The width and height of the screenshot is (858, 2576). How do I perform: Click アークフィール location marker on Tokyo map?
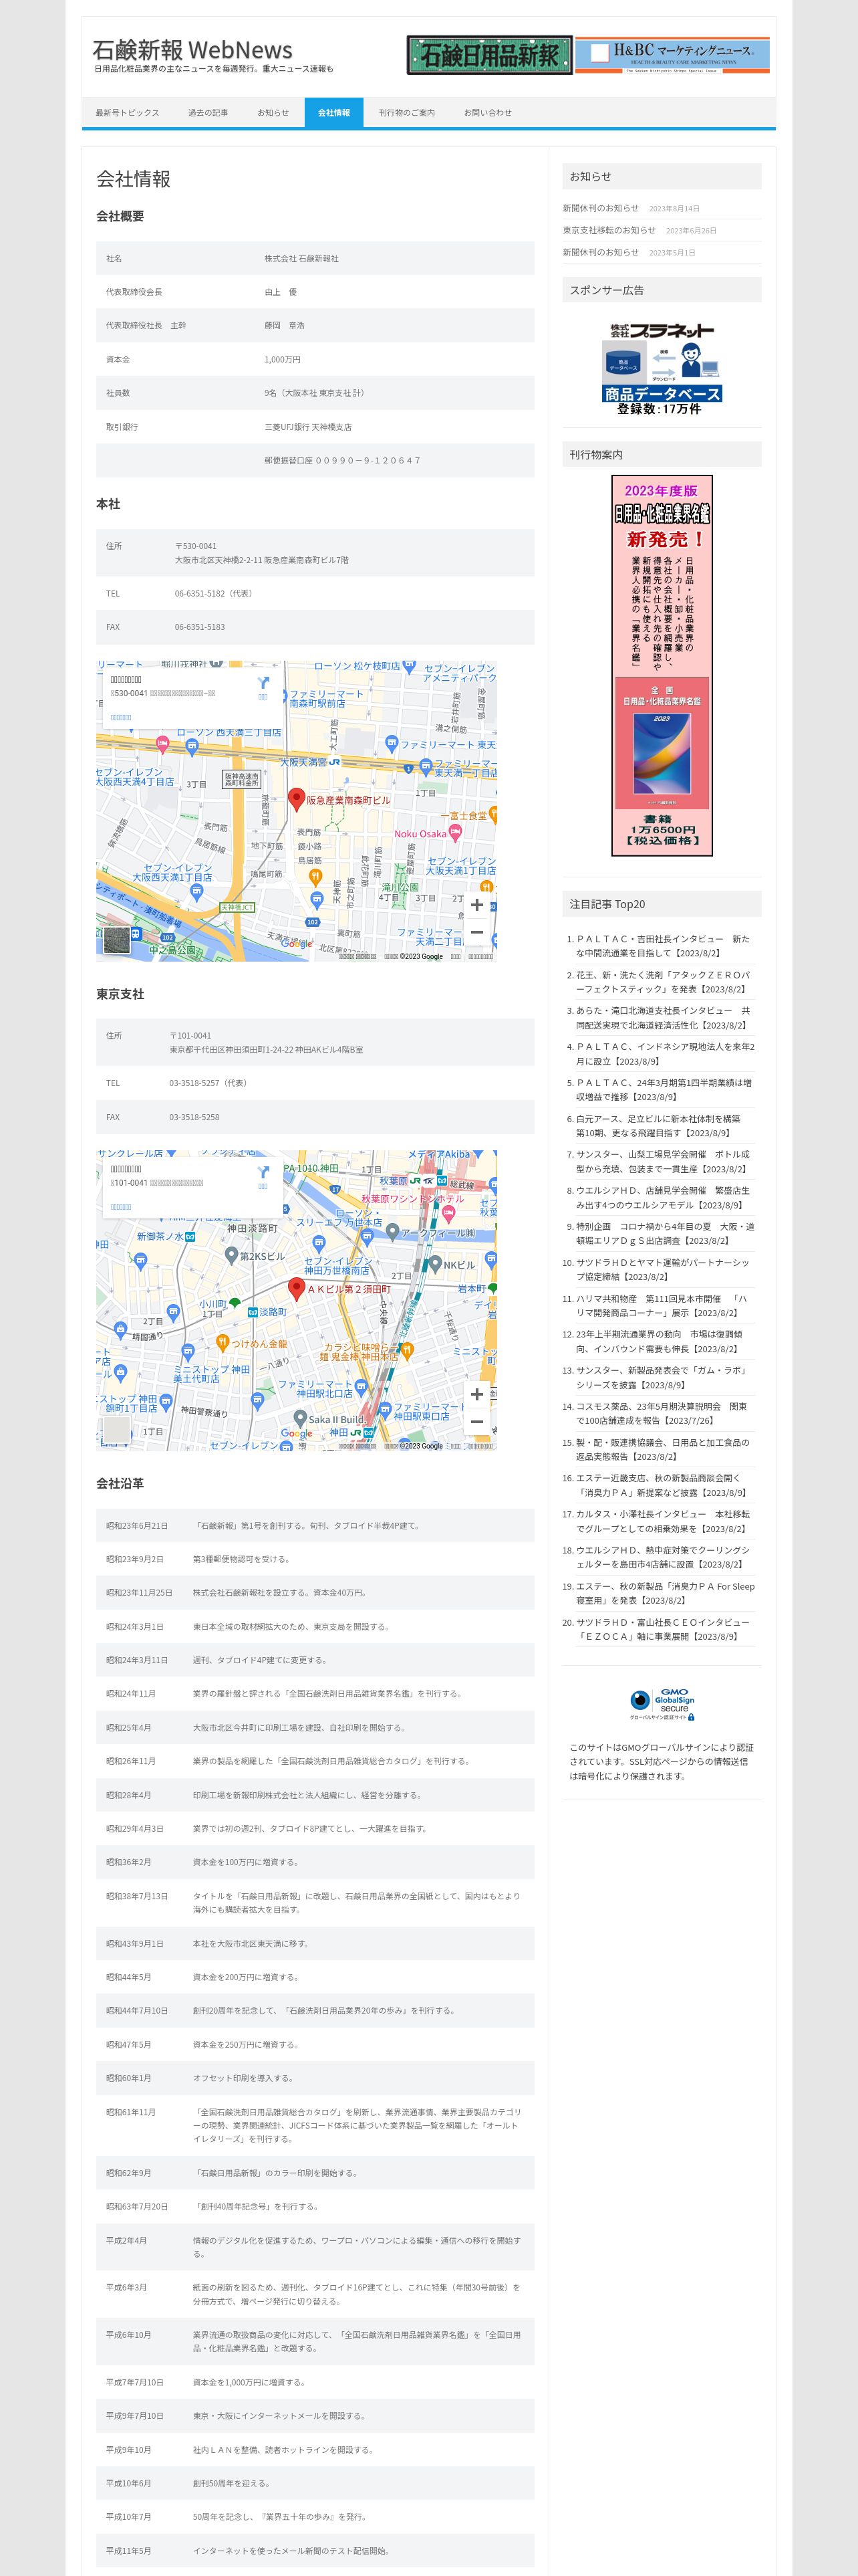392,1232
